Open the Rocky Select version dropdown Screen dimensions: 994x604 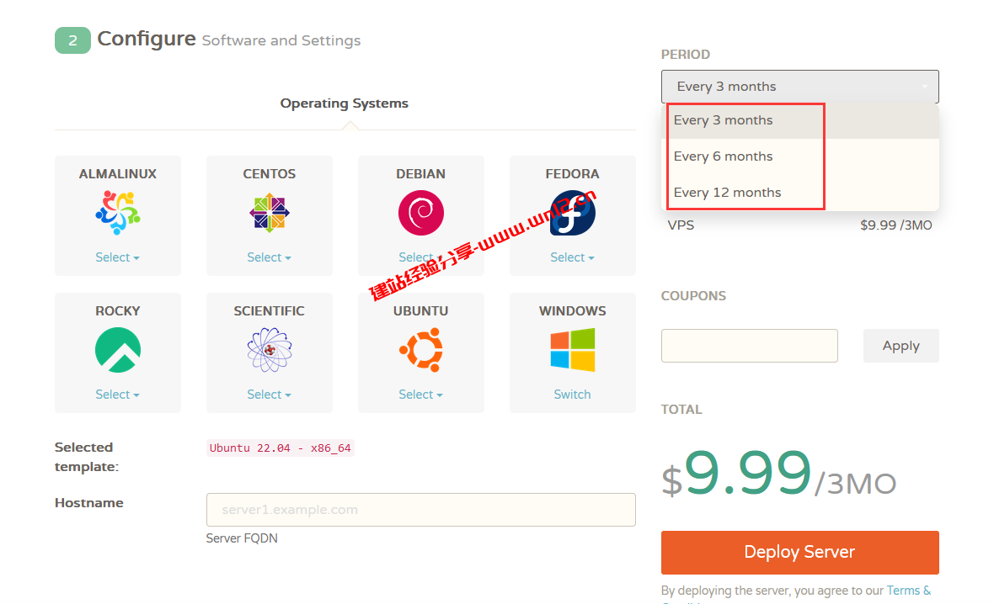coord(118,395)
